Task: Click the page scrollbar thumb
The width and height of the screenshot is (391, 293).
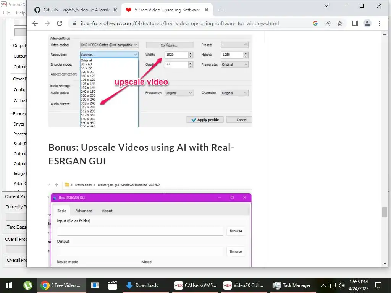Action: click(x=385, y=212)
